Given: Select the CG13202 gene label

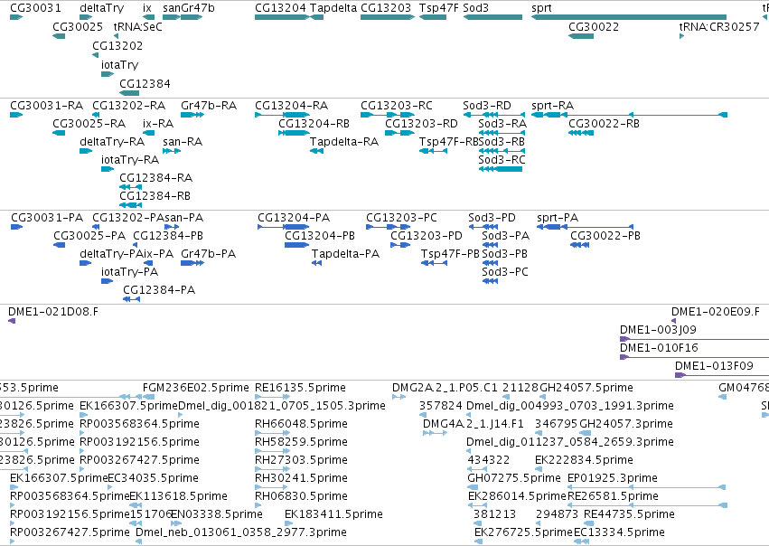Looking at the screenshot, I should pyautogui.click(x=117, y=45).
